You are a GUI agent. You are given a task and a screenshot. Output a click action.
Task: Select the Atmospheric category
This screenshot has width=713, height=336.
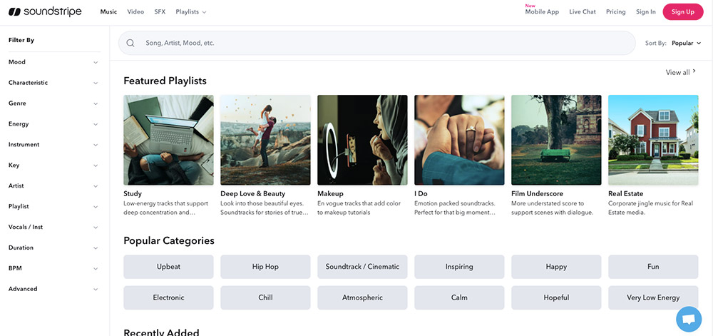pos(362,297)
